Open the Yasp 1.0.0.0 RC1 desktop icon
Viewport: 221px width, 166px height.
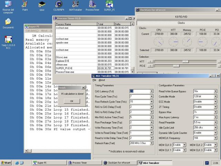(x=8, y=42)
